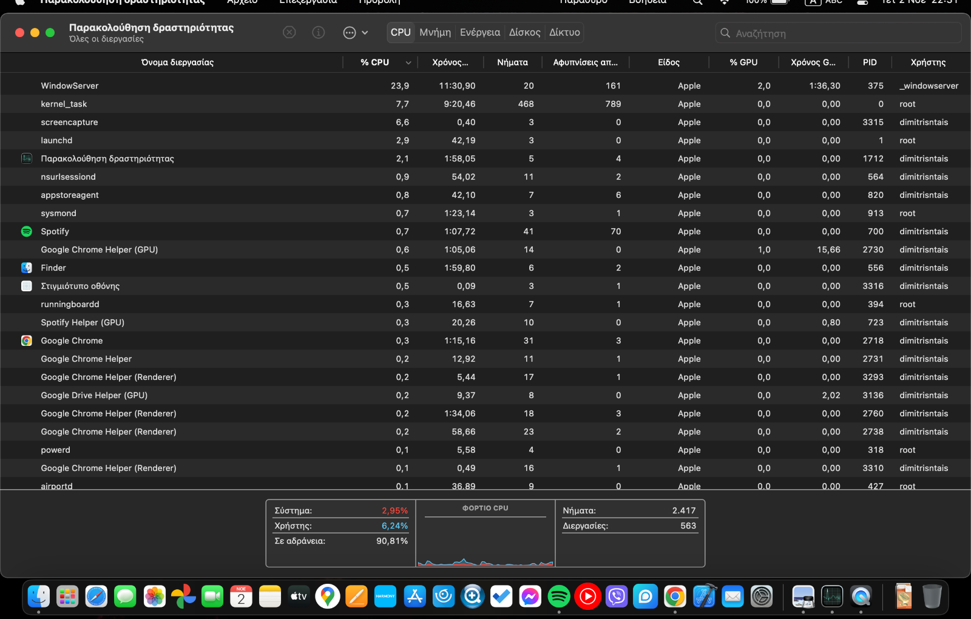
Task: Click the Στιγμιότυπο οθόνης row icon
Action: point(27,286)
